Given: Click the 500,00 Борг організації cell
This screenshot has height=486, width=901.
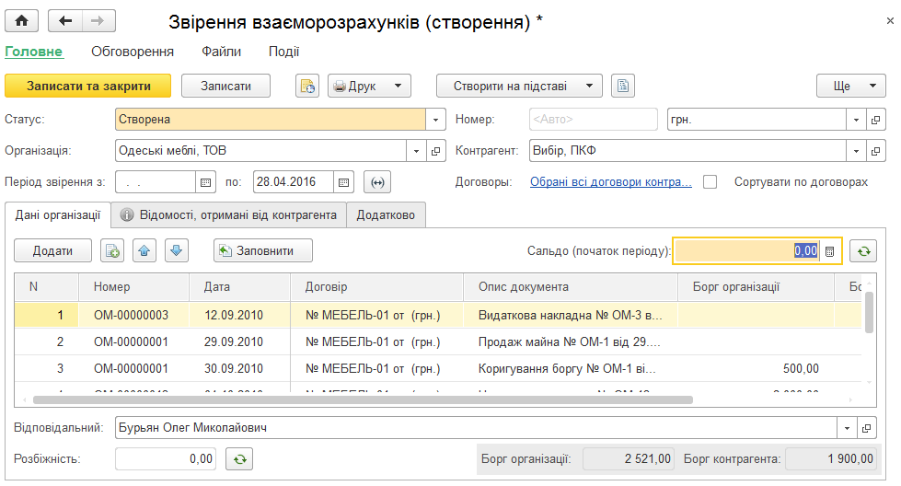Looking at the screenshot, I should click(756, 369).
